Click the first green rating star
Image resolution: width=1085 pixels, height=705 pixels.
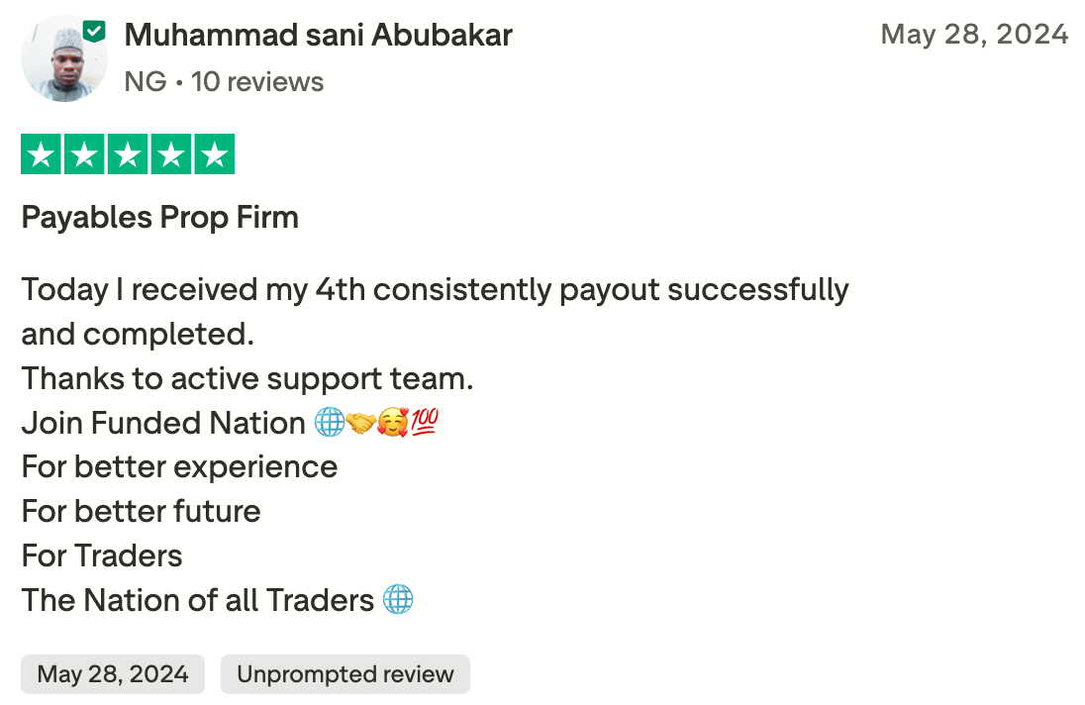coord(42,154)
